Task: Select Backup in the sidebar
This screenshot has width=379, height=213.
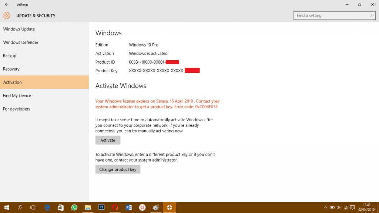Action: (x=44, y=55)
